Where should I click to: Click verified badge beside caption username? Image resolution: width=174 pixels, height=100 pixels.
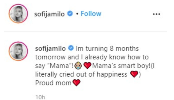pyautogui.click(x=71, y=48)
